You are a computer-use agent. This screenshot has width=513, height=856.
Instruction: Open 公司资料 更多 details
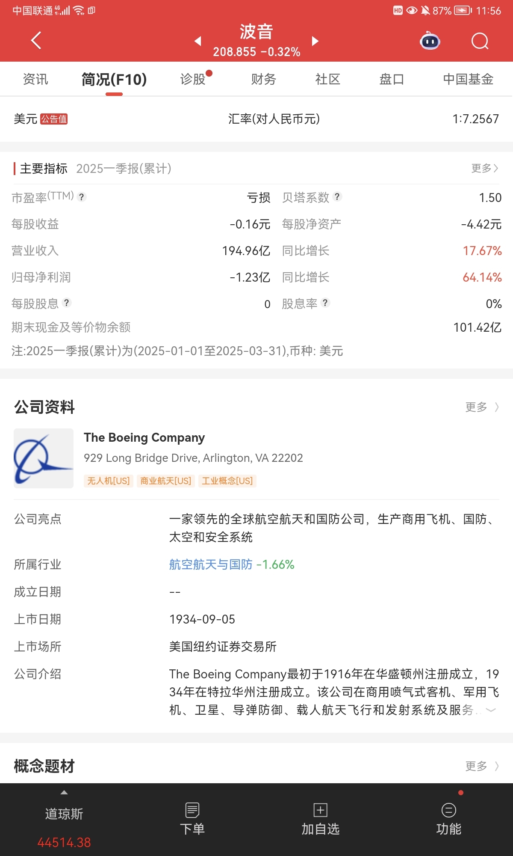click(482, 407)
